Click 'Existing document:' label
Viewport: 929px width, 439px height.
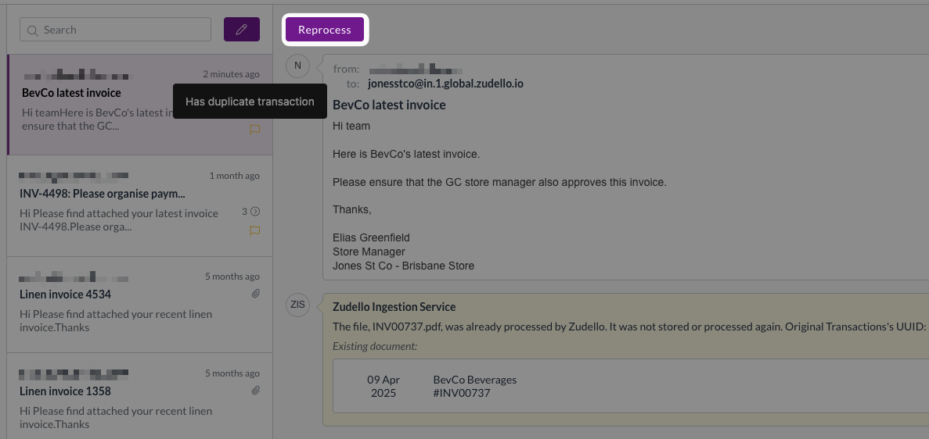[375, 346]
